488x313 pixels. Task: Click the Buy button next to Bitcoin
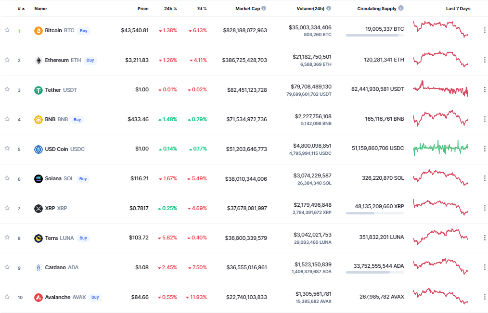[x=83, y=31]
